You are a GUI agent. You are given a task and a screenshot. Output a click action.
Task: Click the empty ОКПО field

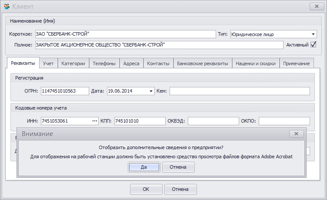284,121
